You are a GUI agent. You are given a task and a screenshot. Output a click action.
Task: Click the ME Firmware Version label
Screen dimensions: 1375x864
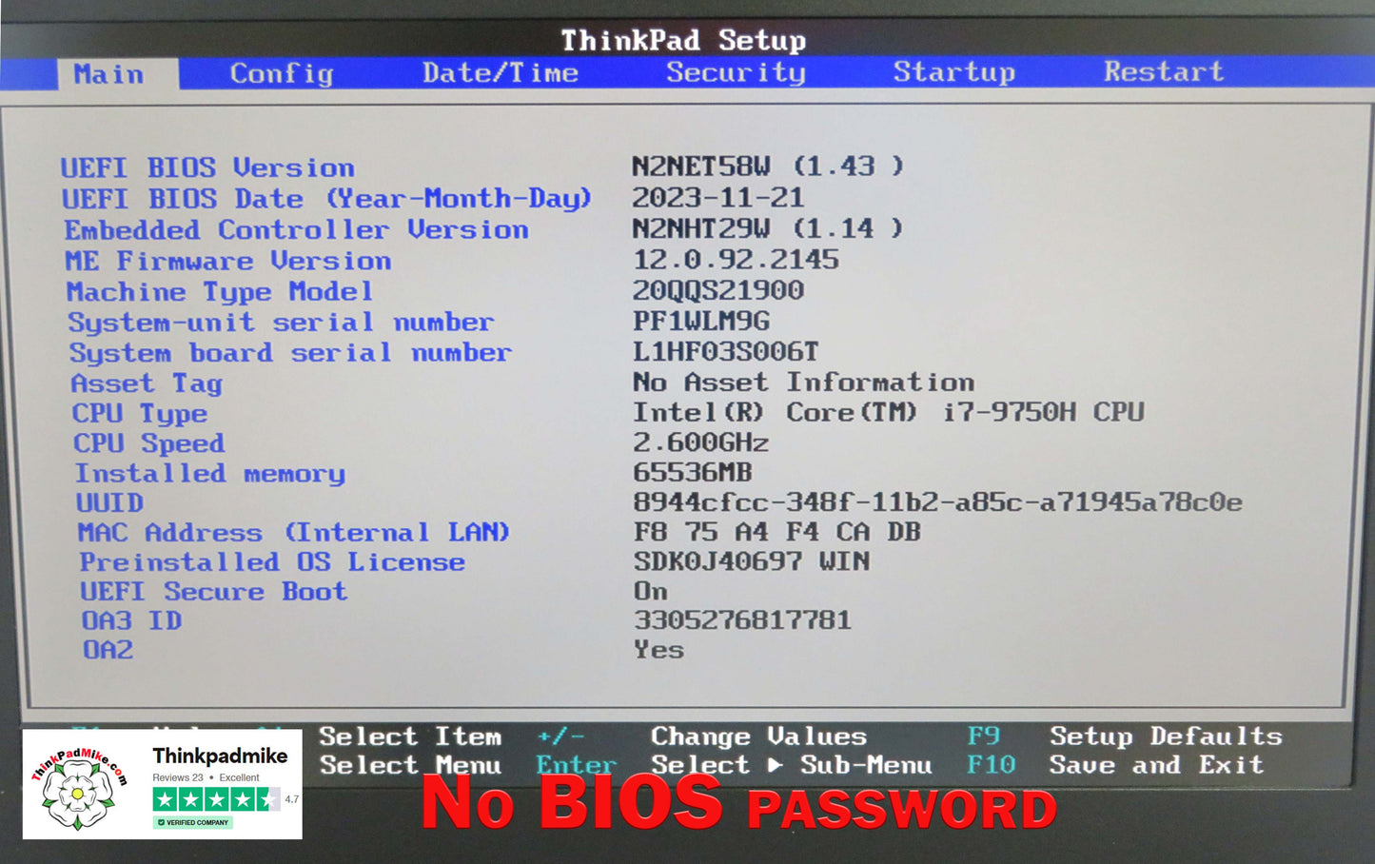click(x=228, y=261)
